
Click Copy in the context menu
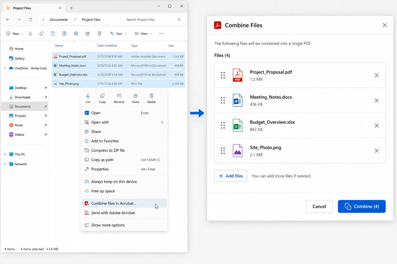[102, 98]
